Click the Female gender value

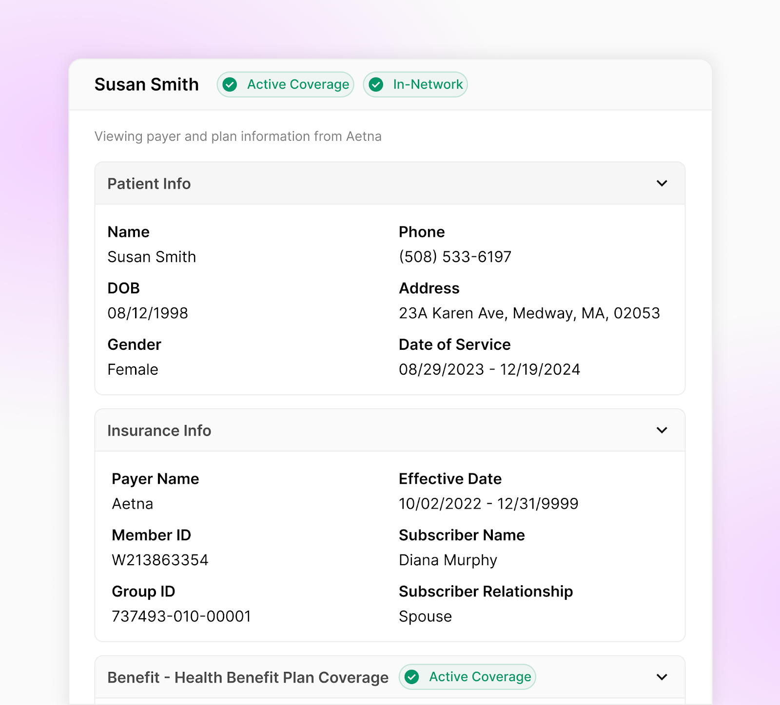pos(133,370)
